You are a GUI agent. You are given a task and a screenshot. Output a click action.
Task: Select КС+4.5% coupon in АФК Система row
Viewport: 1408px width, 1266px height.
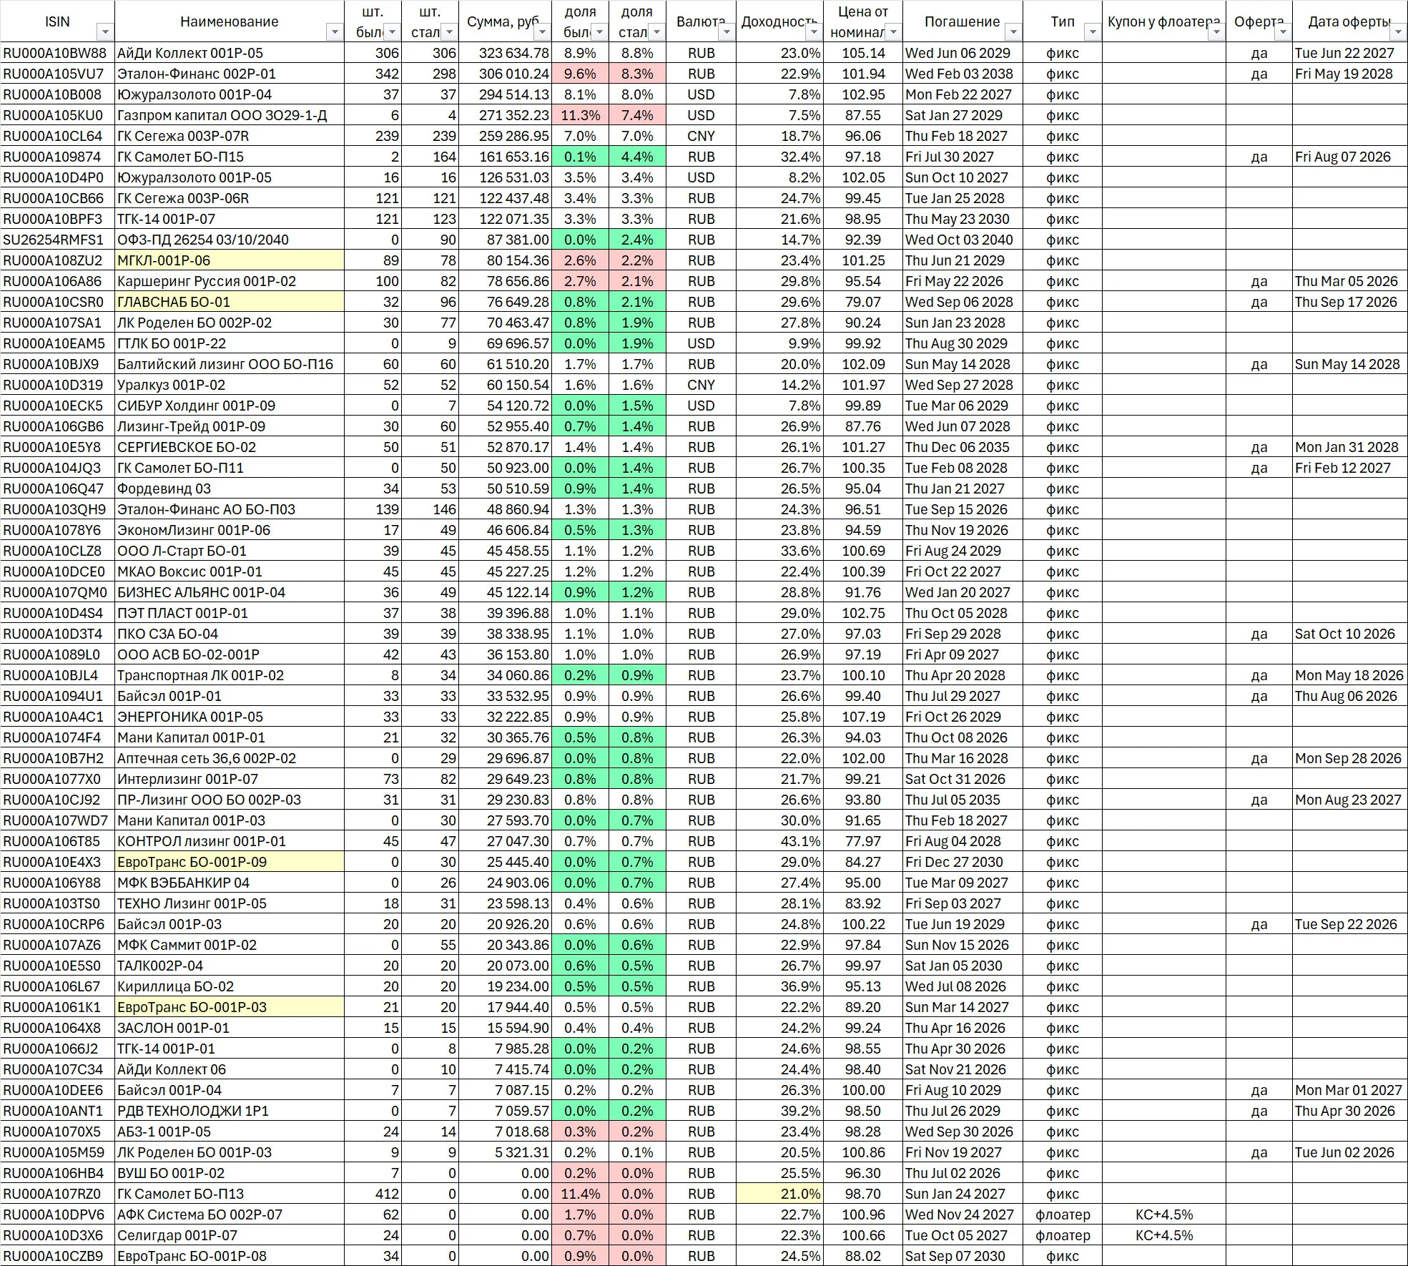(x=1164, y=1215)
